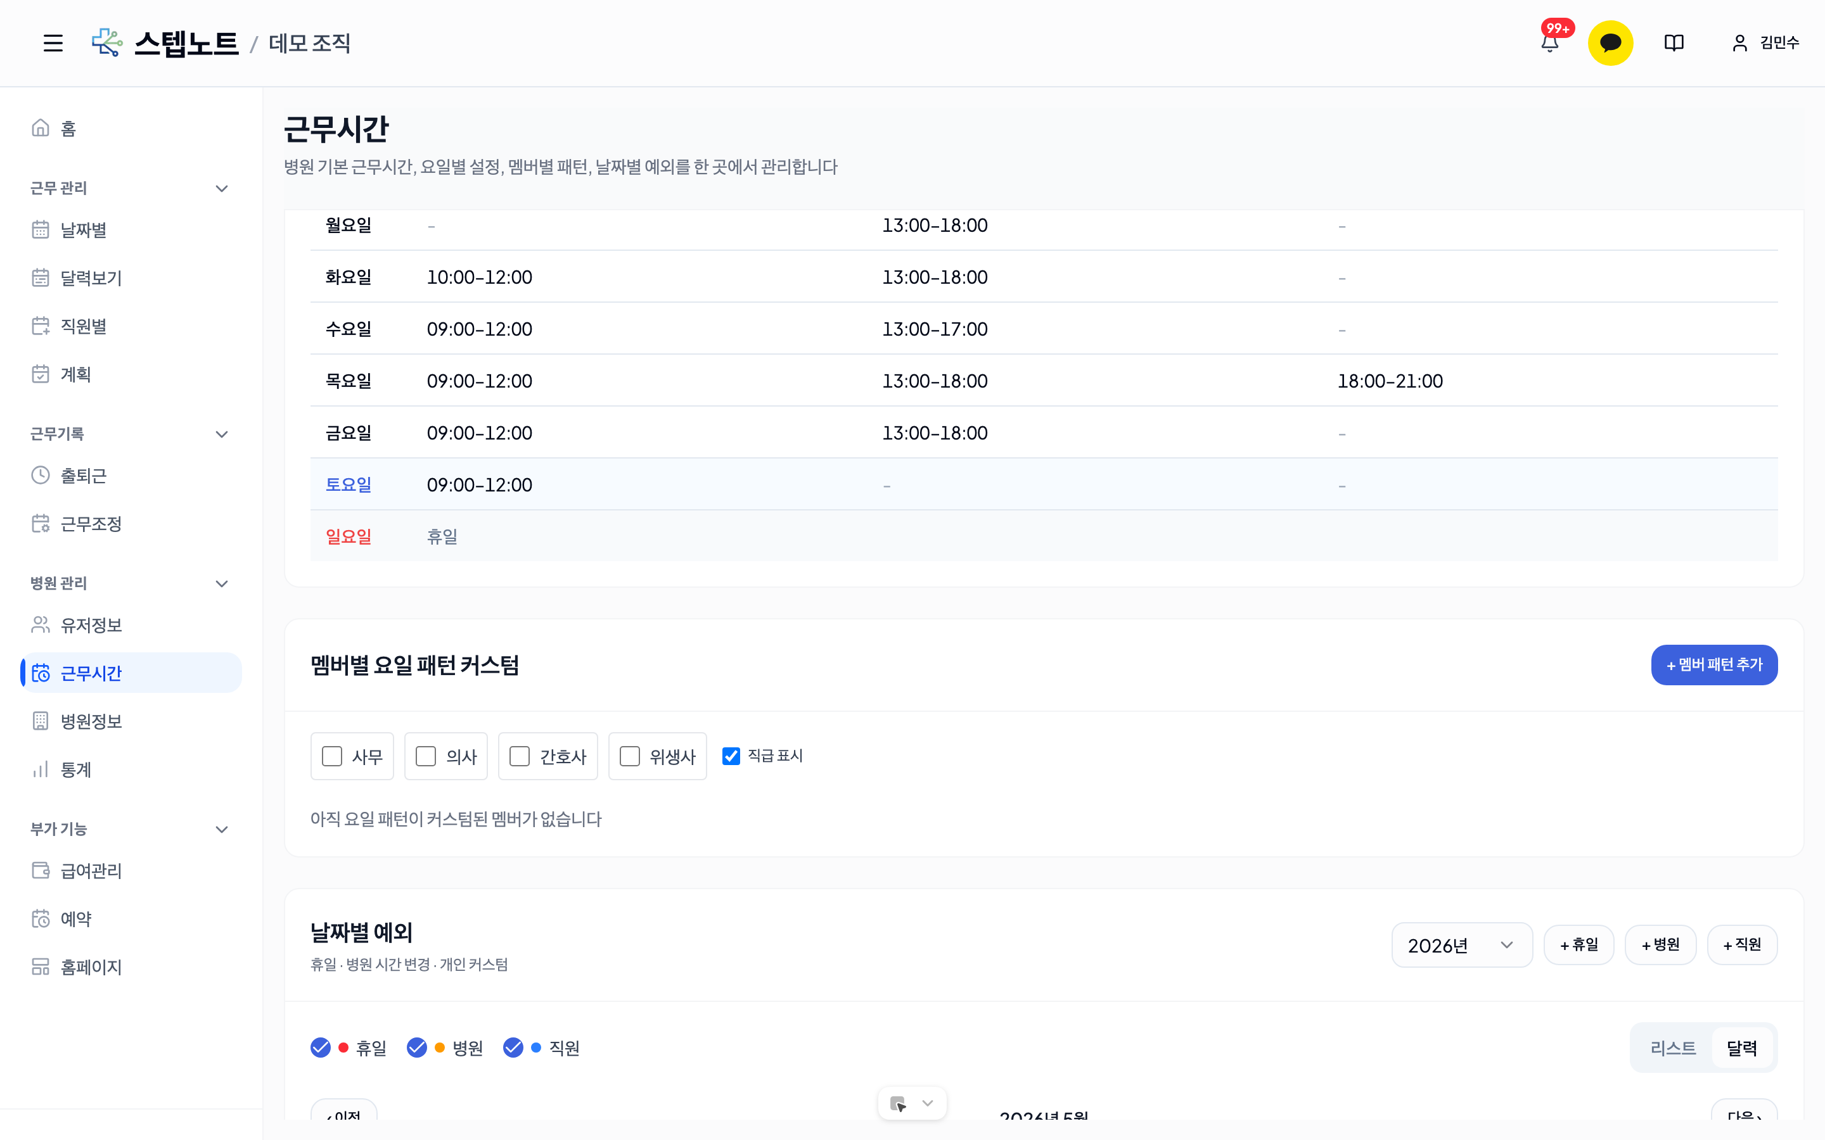Click the 일요일 휴일 cell
The width and height of the screenshot is (1825, 1140).
[442, 536]
